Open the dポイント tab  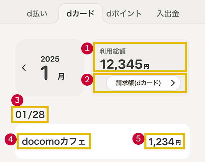click(x=124, y=14)
